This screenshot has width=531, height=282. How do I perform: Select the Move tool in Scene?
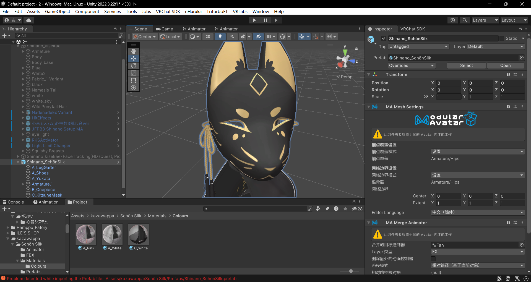(x=134, y=59)
